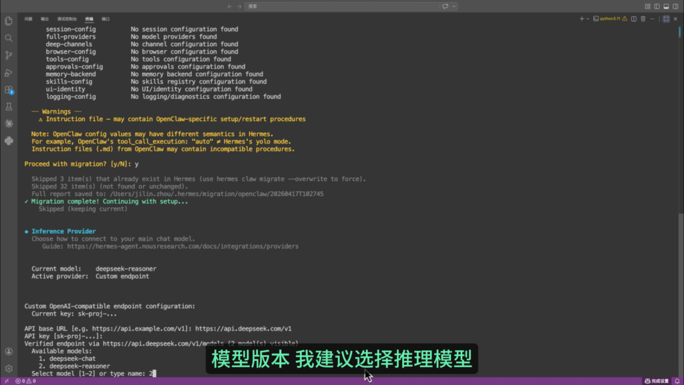
Task: Open the Run and Debug view
Action: 9,72
